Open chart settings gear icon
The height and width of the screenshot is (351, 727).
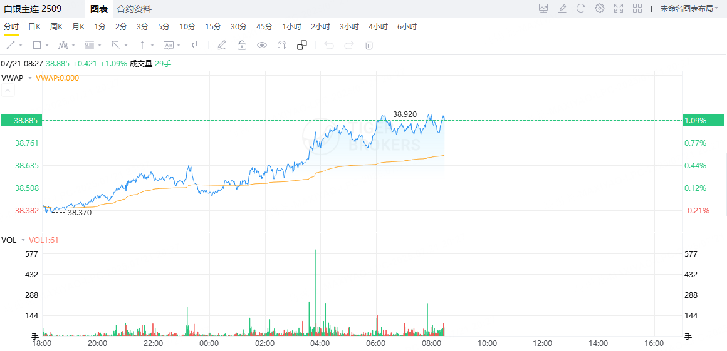coord(600,8)
